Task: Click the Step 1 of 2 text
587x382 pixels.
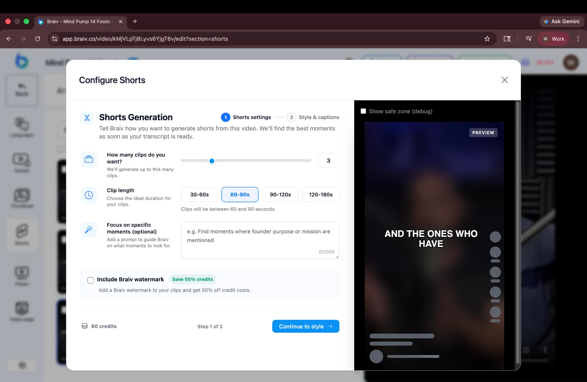Action: click(210, 326)
